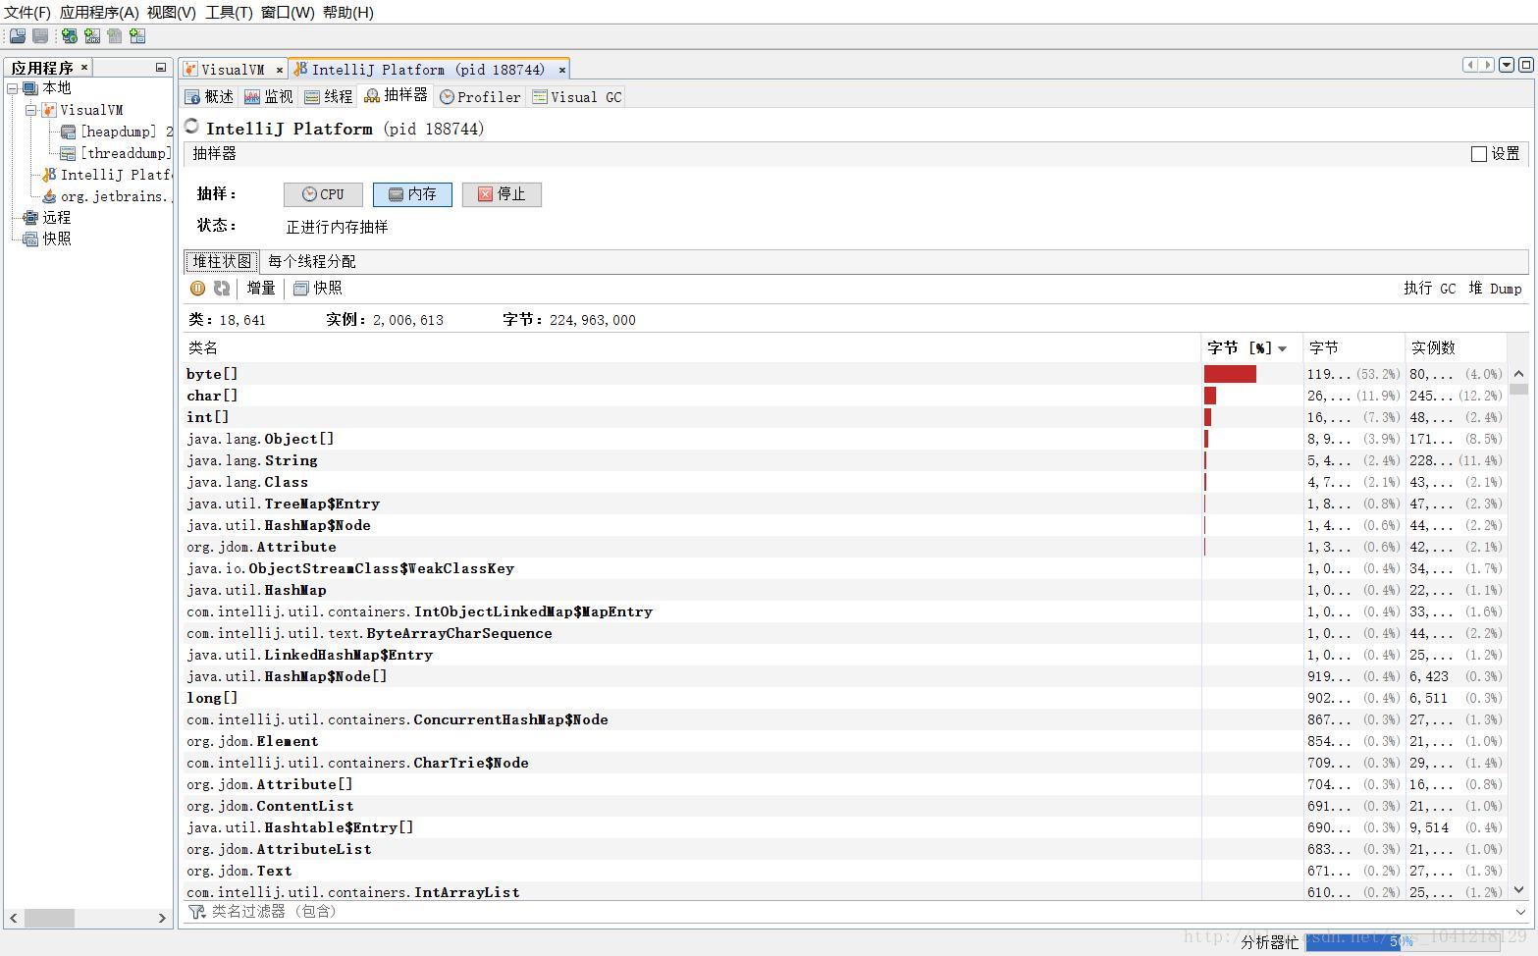Switch to the 监视 tab
This screenshot has width=1538, height=956.
click(269, 96)
